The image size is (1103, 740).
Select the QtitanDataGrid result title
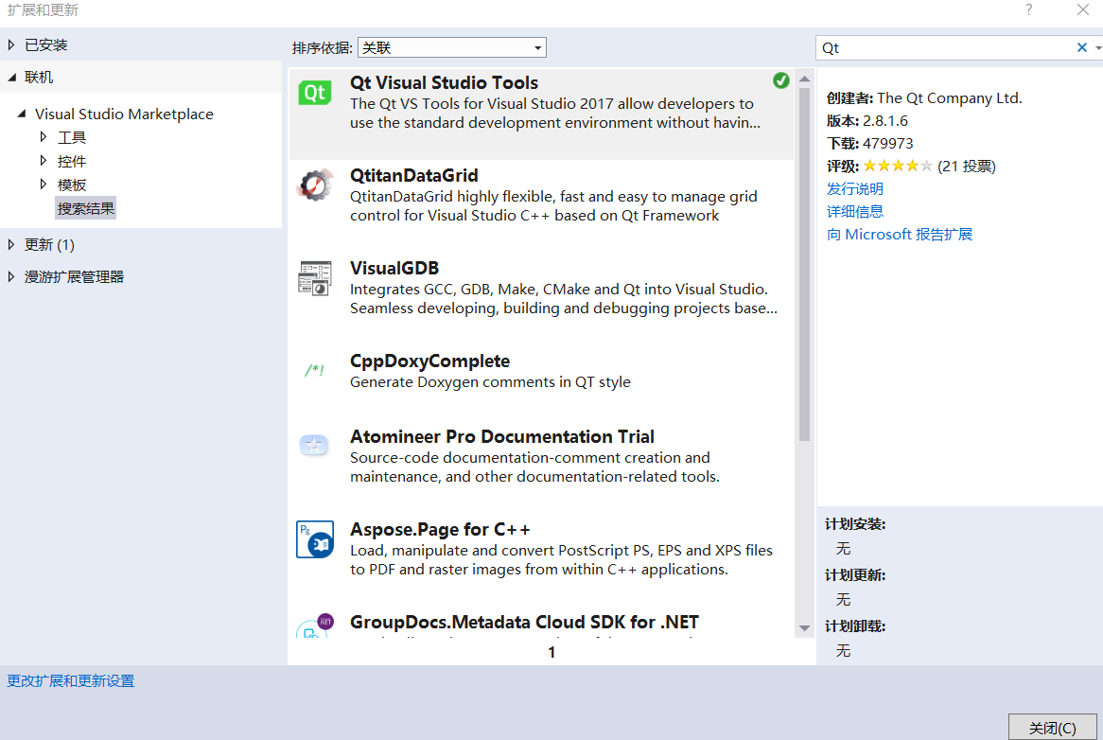414,175
